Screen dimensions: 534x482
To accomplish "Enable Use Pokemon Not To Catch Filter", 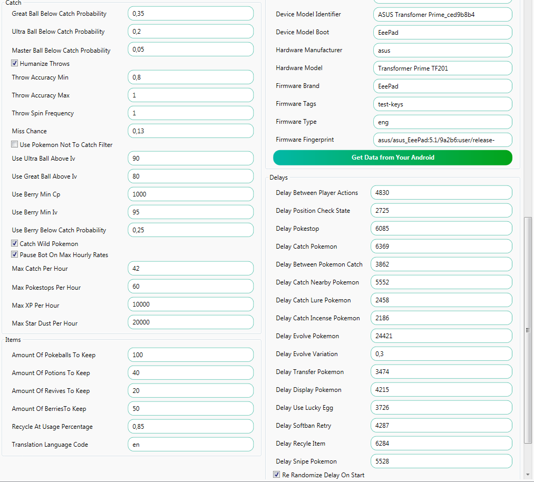I will [x=14, y=144].
